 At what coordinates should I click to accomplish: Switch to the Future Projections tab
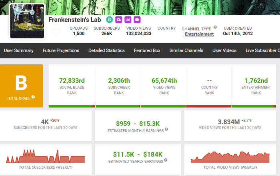[x=61, y=50]
